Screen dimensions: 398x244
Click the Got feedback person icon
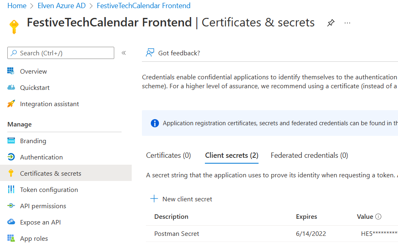(150, 52)
